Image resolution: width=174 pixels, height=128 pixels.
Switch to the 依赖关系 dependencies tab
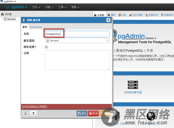(x=152, y=15)
